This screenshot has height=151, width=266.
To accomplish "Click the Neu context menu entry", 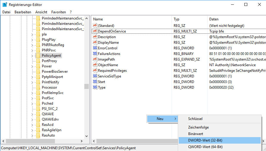I will coord(162,119).
